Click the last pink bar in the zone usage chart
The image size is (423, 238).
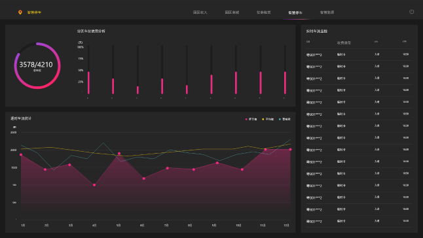(285, 82)
